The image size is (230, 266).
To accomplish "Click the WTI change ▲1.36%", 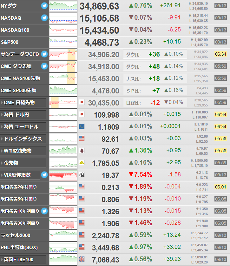I will coord(141,150).
